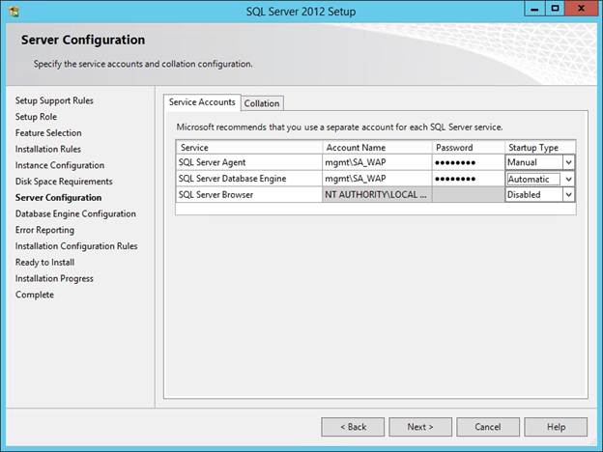The image size is (603, 452).
Task: Click Setup Role in the steps list
Action: click(36, 117)
